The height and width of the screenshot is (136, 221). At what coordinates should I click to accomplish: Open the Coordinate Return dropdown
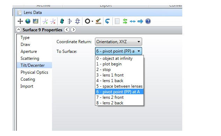(118, 42)
